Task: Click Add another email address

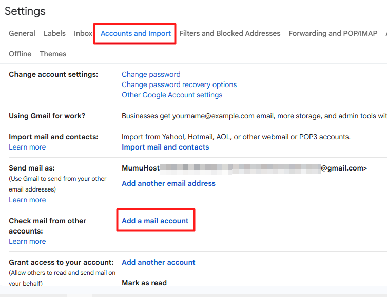Action: point(168,183)
